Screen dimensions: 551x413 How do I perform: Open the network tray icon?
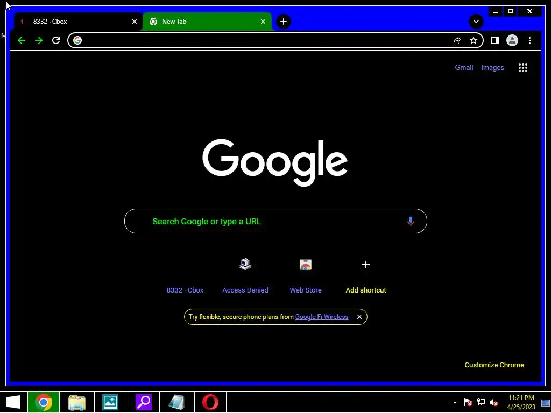[x=481, y=402]
